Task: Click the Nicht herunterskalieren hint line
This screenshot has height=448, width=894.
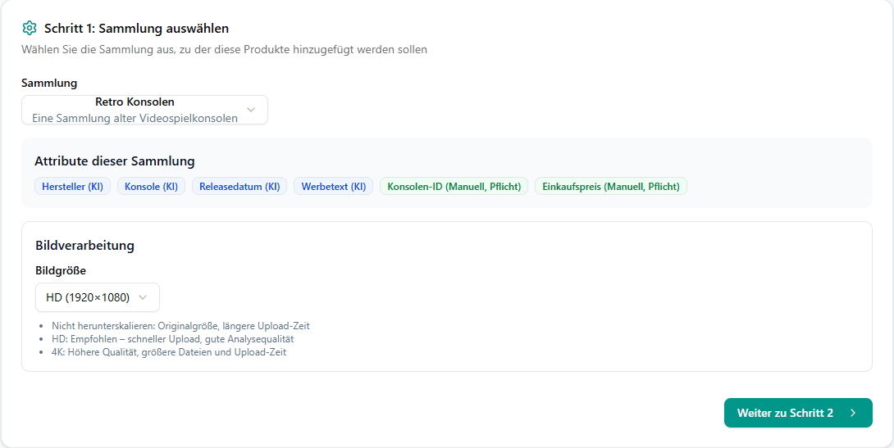Action: click(180, 326)
